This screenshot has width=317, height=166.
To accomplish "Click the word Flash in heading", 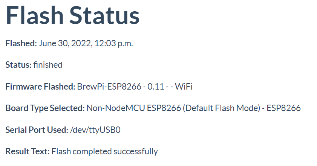I will tap(35, 15).
